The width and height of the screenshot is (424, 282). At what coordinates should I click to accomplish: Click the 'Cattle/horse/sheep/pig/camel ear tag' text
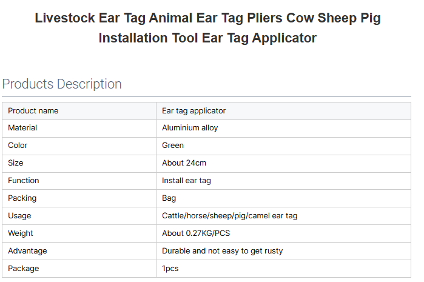(229, 216)
